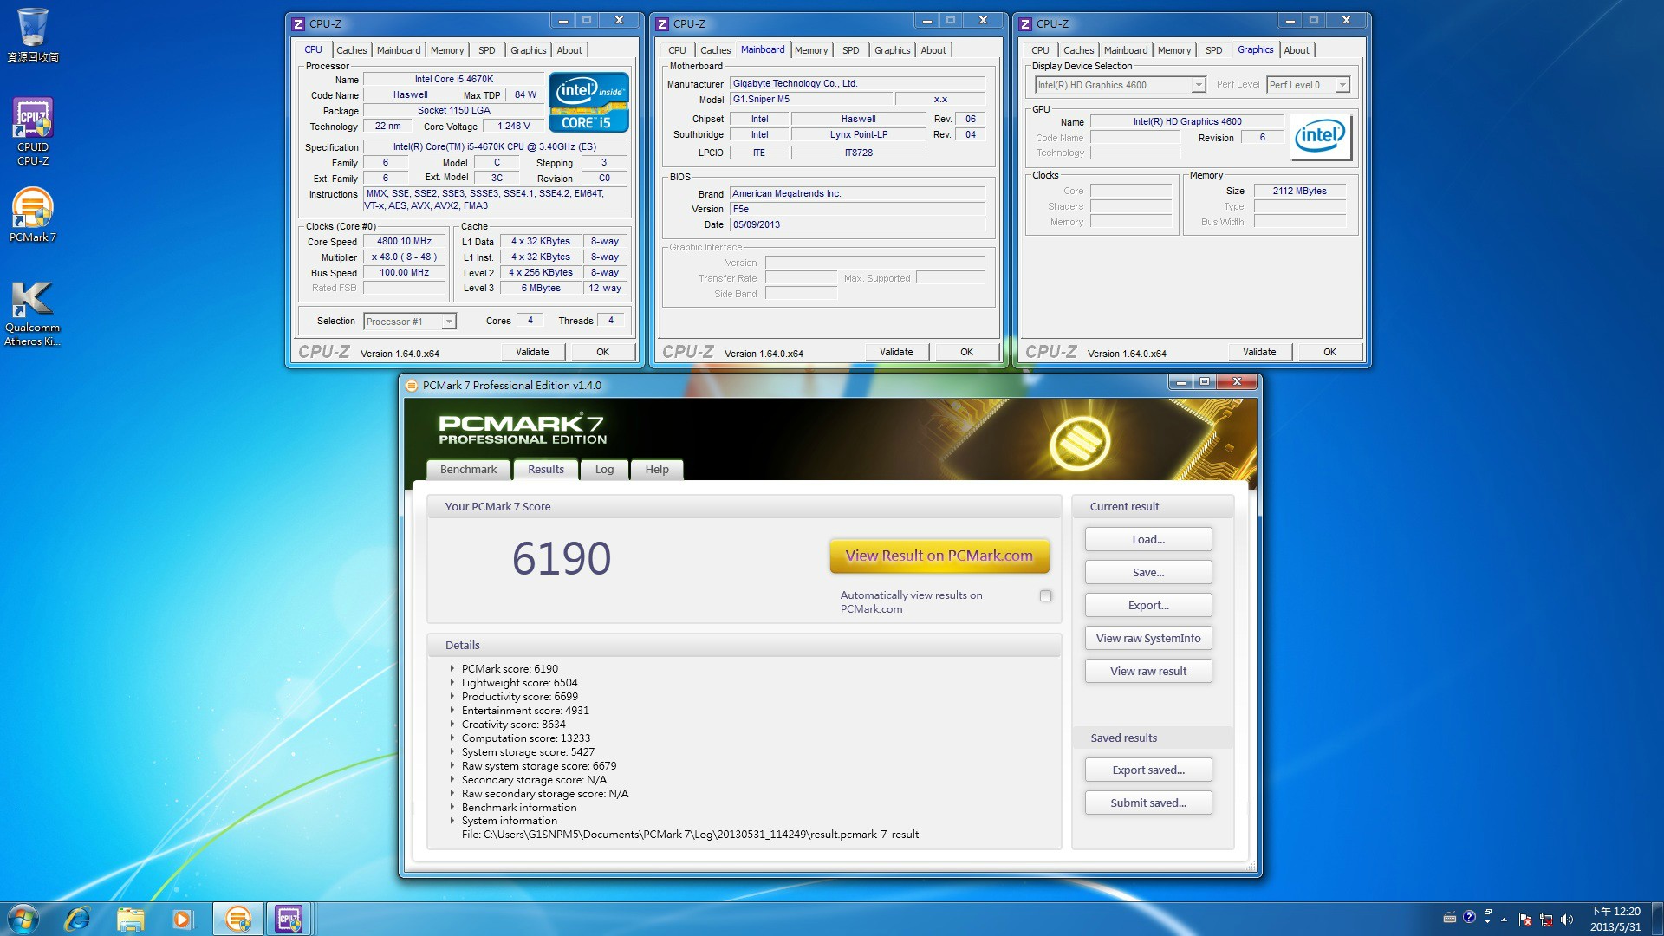The width and height of the screenshot is (1664, 936).
Task: Expand PCMark score: 6190 detail
Action: pos(452,668)
